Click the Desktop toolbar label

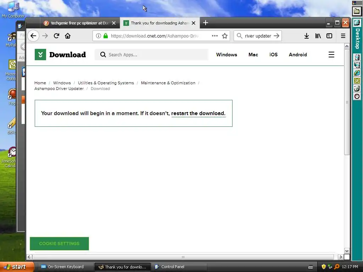[357, 38]
